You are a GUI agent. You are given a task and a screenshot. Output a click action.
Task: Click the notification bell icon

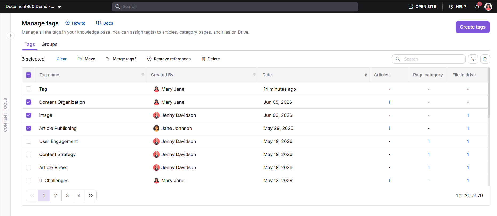coord(477,7)
